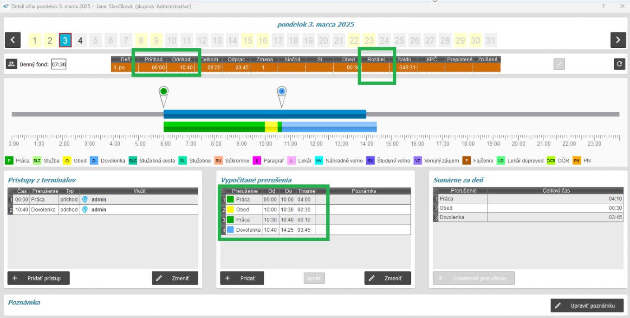Viewport: 630px width, 318px height.
Task: Click the light blue Dovolenka timeline segment
Action: pyautogui.click(x=329, y=127)
